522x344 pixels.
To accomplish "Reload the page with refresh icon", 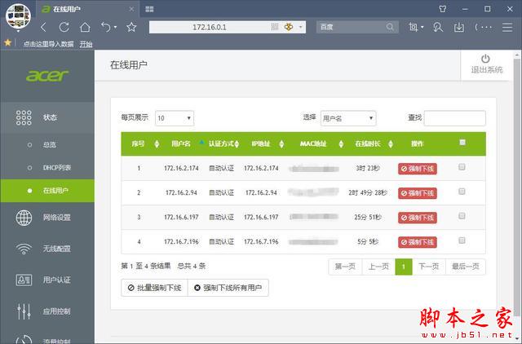I will [x=64, y=27].
